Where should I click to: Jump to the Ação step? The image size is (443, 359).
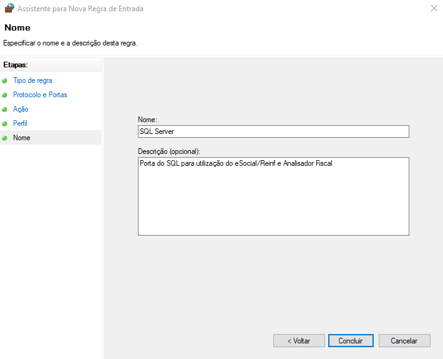21,110
